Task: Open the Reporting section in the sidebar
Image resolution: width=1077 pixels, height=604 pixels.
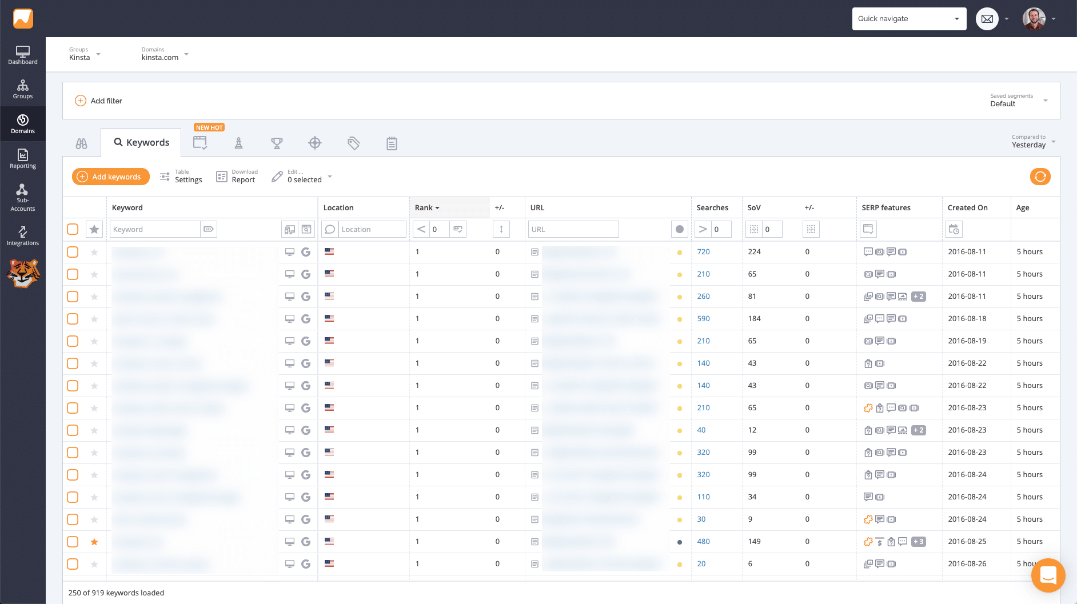Action: point(23,159)
